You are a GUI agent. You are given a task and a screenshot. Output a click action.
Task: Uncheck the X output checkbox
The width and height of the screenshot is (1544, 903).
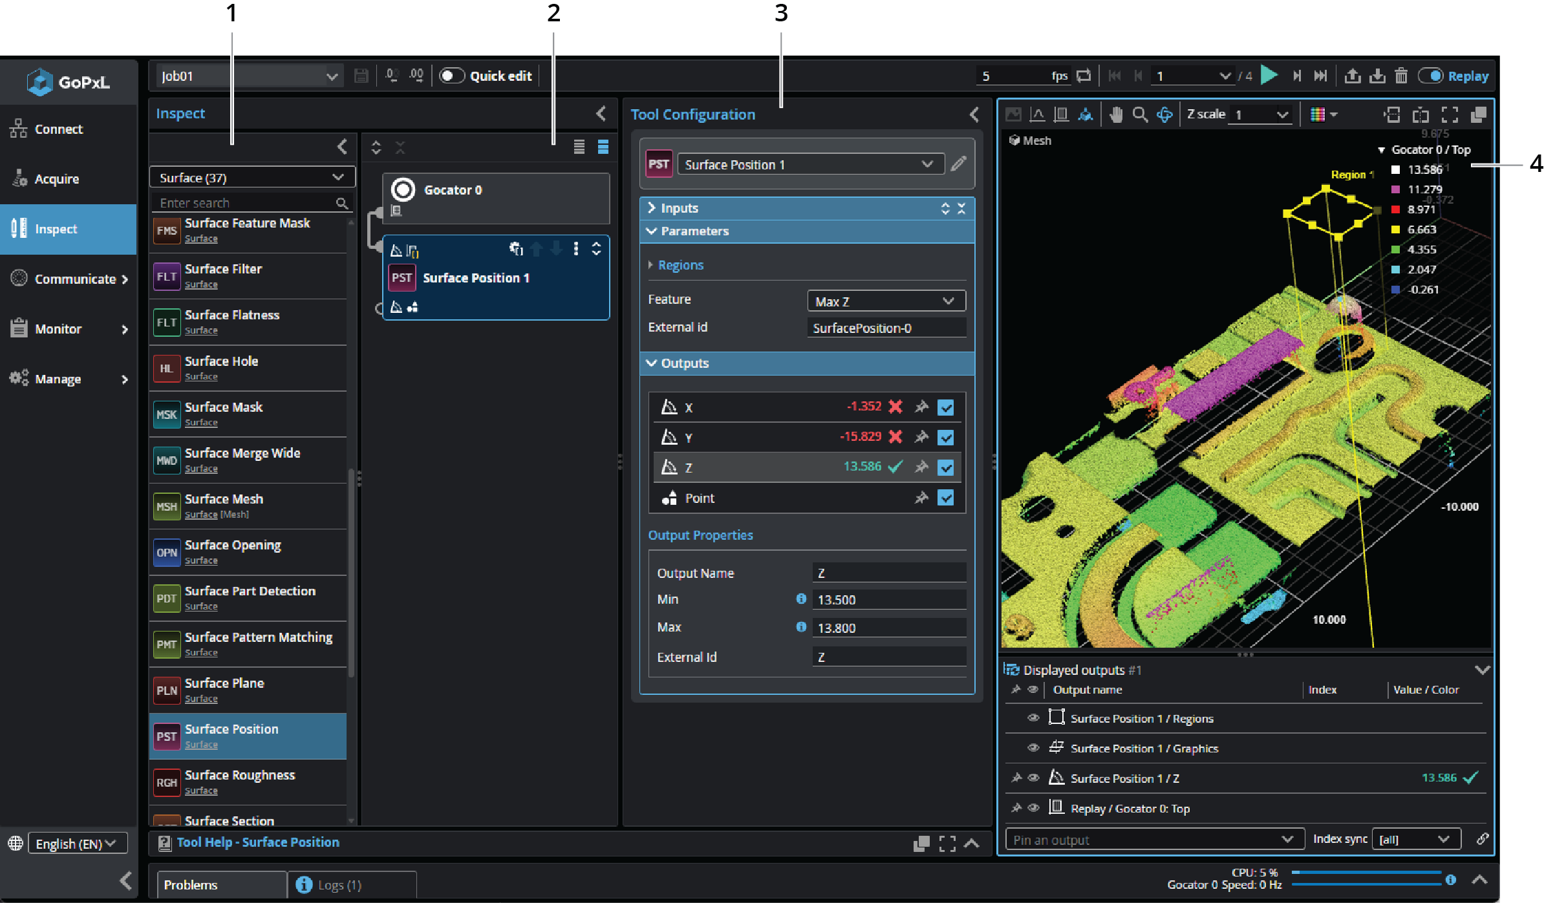pyautogui.click(x=945, y=407)
